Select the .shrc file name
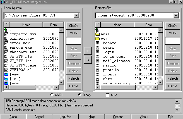Screen dimensions: 183x119 [107, 79]
